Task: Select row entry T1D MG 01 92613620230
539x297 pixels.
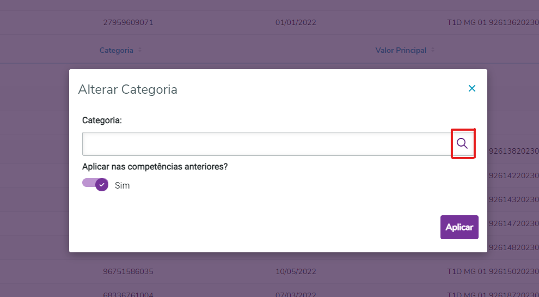Action: click(493, 22)
